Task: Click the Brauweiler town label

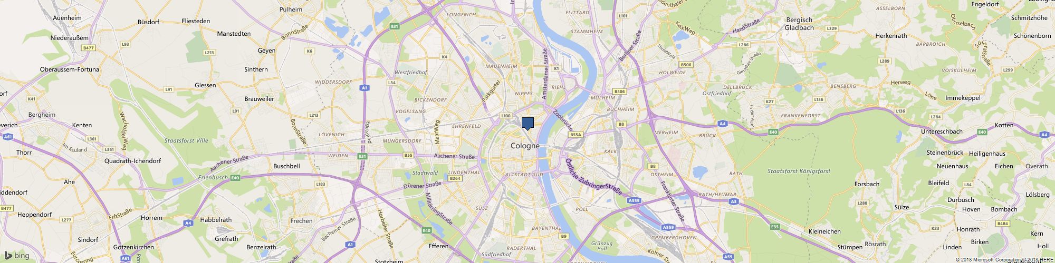Action: [x=259, y=98]
